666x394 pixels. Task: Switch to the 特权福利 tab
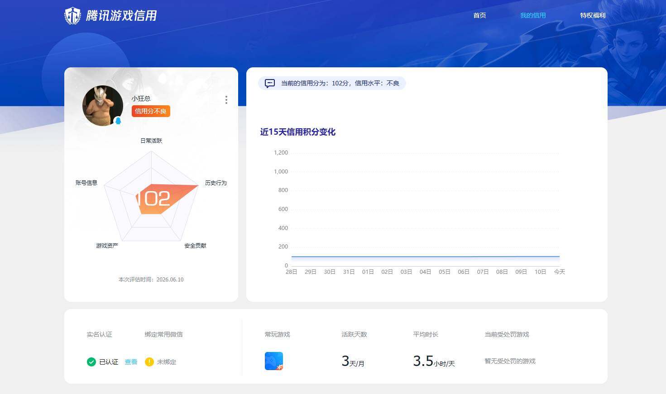[x=593, y=15]
